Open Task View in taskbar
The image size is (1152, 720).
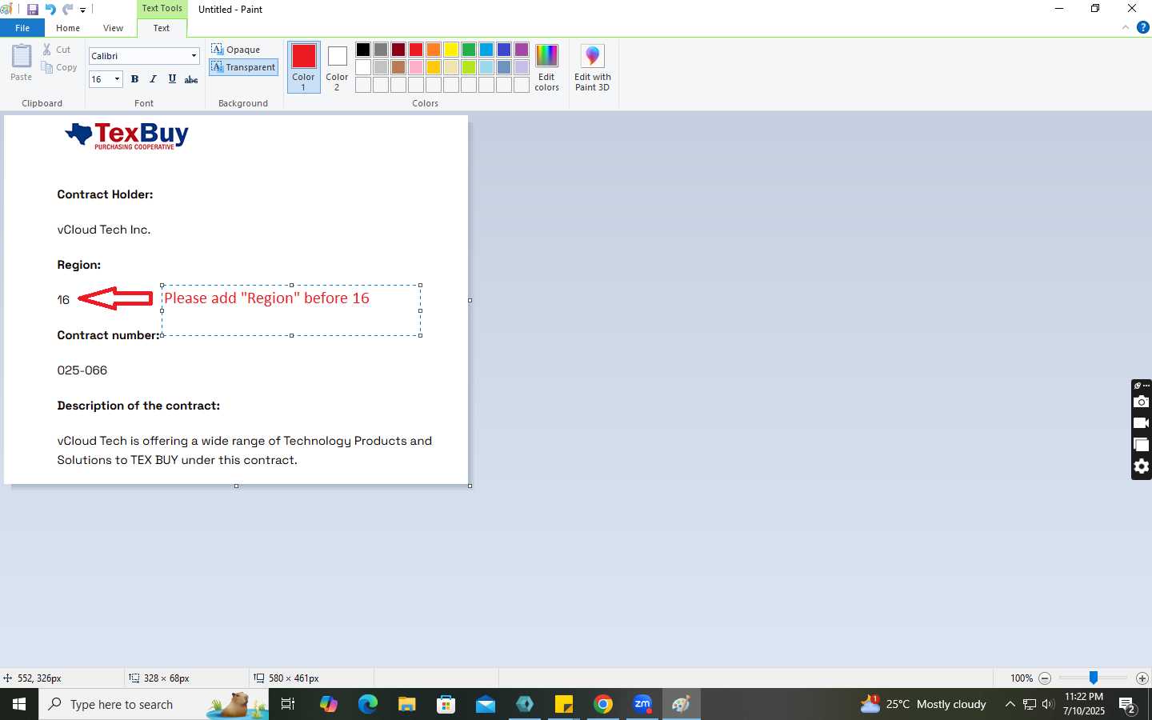point(288,704)
